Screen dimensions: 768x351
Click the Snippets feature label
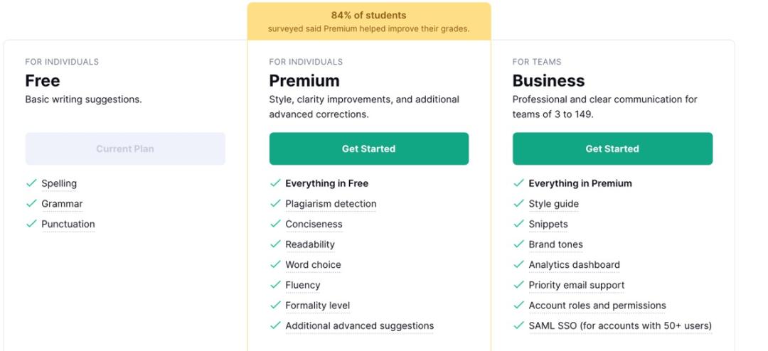coord(548,225)
